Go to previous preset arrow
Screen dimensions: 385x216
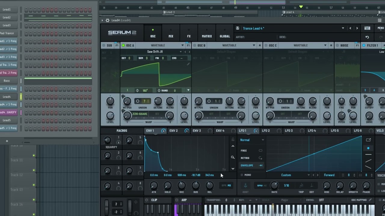tap(350, 28)
